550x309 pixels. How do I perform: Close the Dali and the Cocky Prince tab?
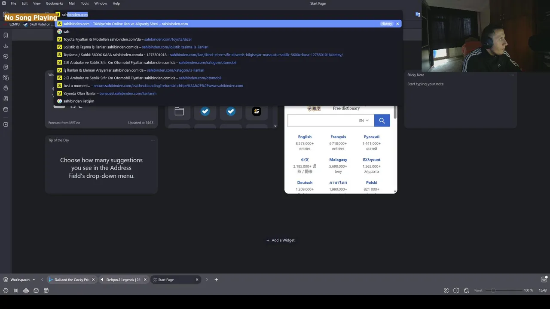pyautogui.click(x=93, y=280)
